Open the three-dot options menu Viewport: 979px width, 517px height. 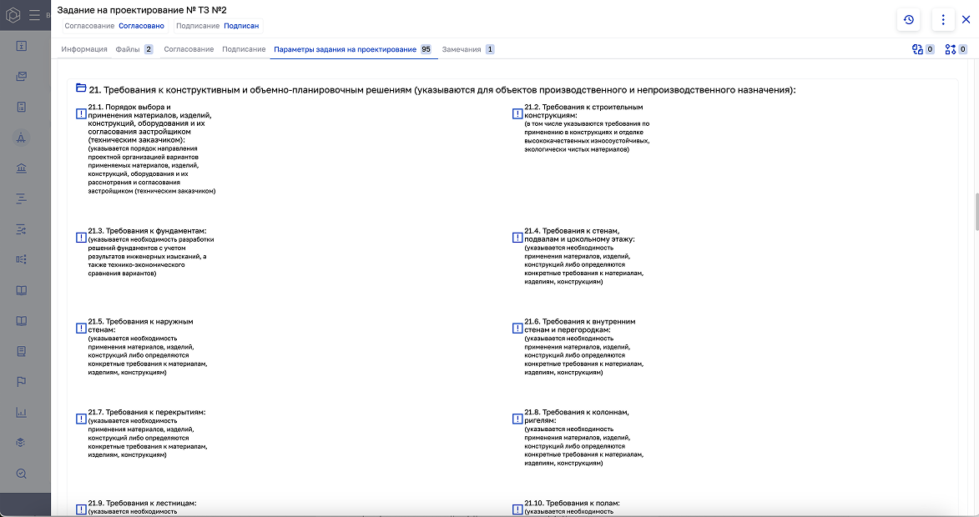point(942,19)
